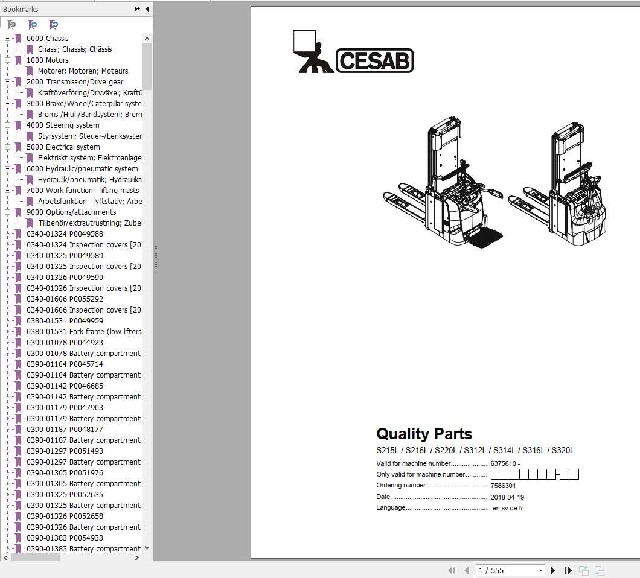Select the 0390-01297 P0051493 bookmark

pos(65,451)
